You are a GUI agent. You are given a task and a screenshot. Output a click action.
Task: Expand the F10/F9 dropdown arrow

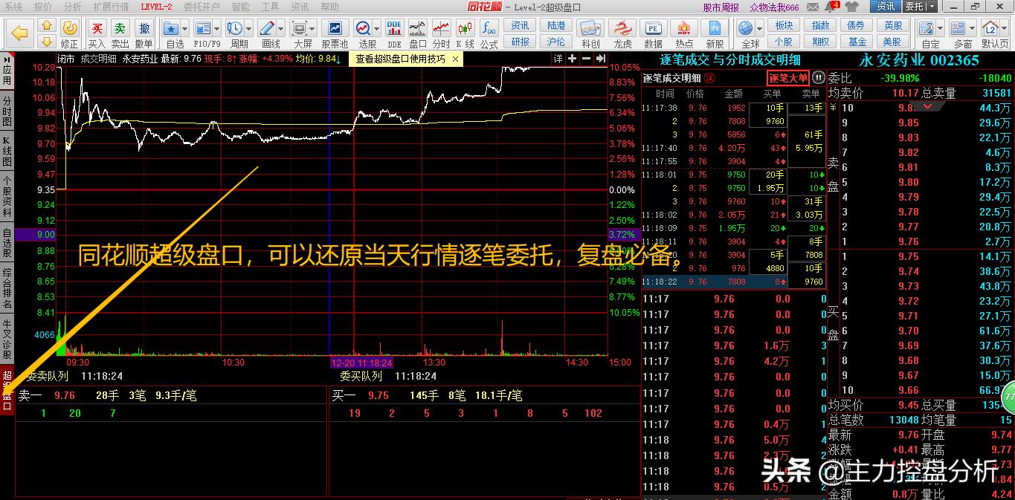coord(216,29)
